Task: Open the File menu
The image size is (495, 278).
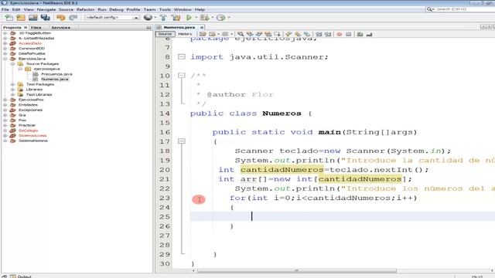Action: click(x=5, y=9)
